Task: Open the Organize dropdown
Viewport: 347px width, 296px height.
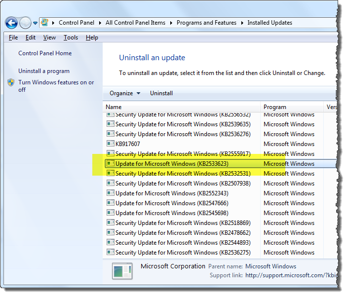Action: tap(125, 93)
